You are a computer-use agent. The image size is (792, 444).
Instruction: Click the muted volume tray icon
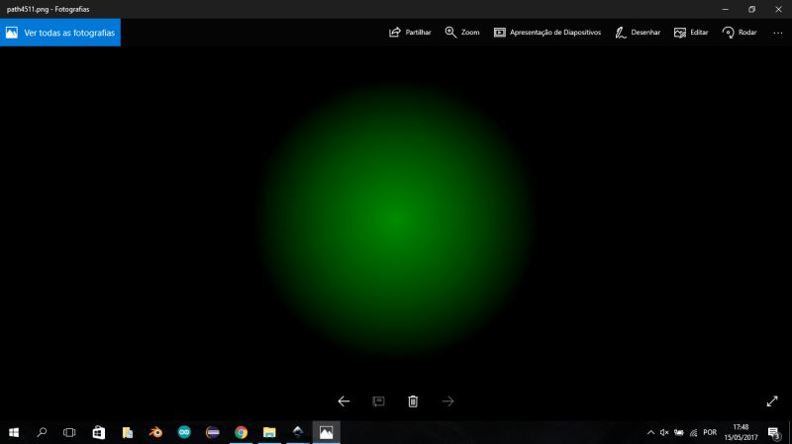point(664,432)
